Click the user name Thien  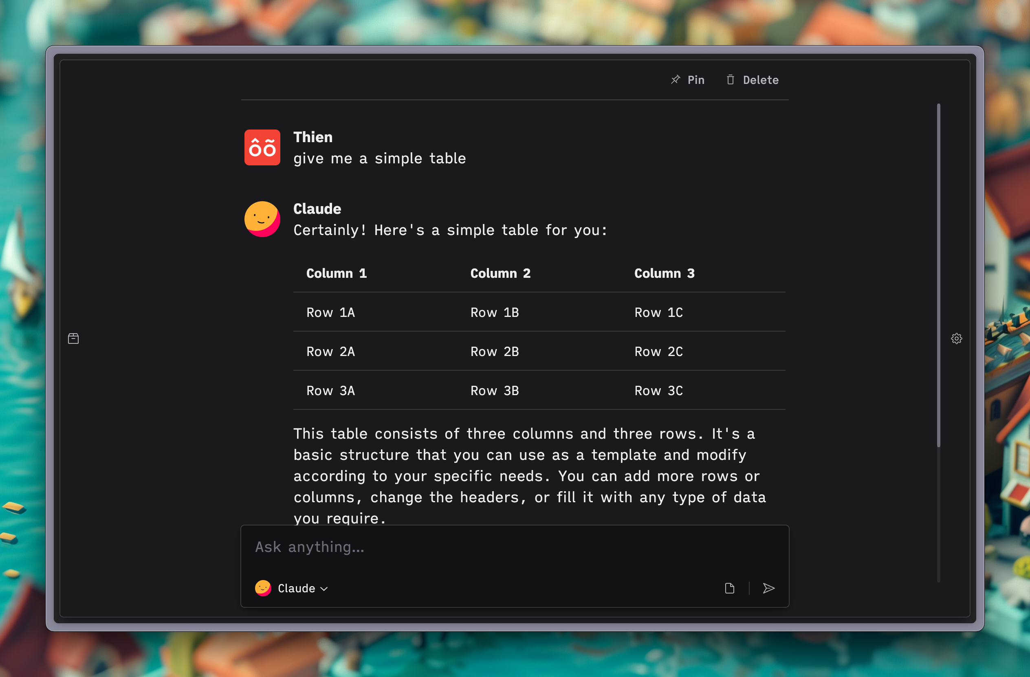point(313,137)
